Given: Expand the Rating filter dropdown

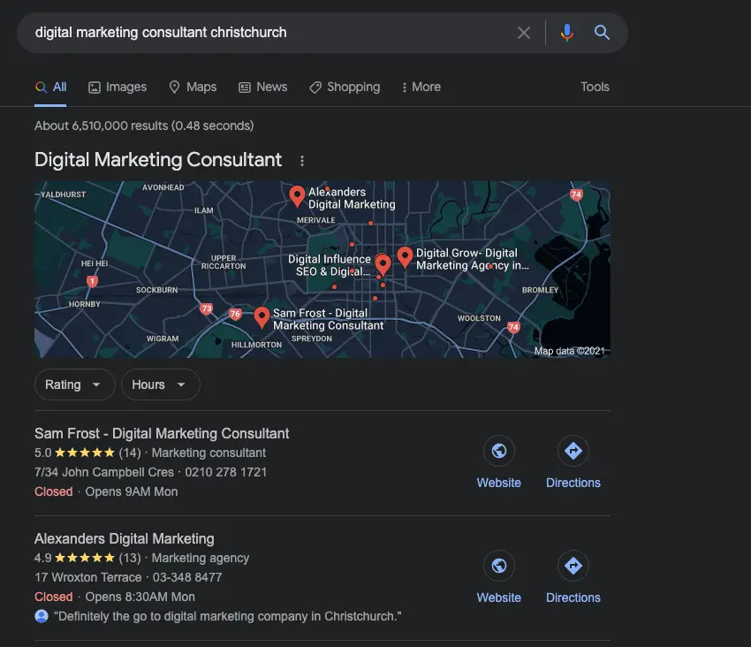Looking at the screenshot, I should pyautogui.click(x=74, y=384).
